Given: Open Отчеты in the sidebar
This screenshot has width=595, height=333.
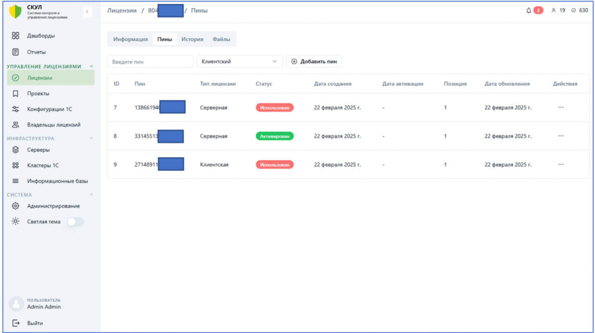Looking at the screenshot, I should (x=37, y=52).
